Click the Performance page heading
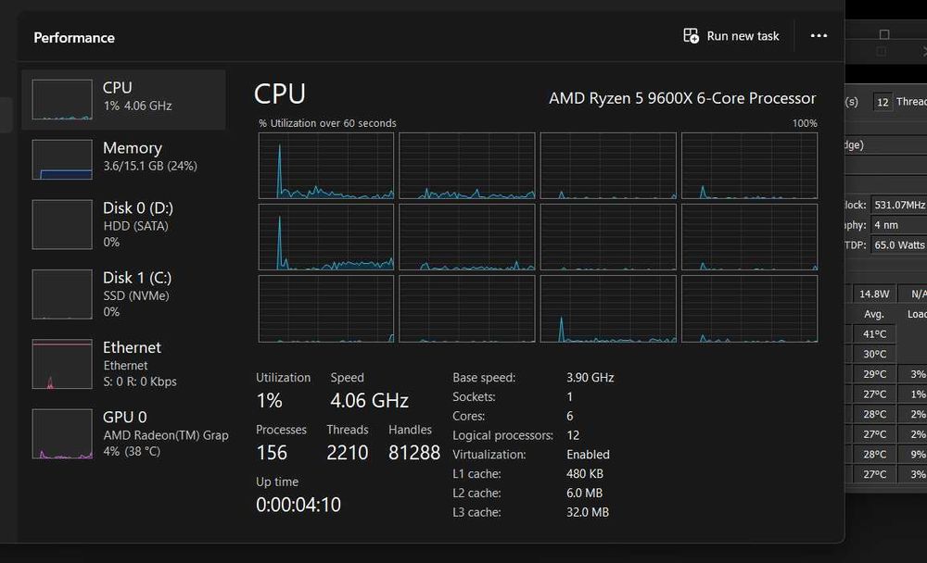This screenshot has height=563, width=927. pos(74,38)
